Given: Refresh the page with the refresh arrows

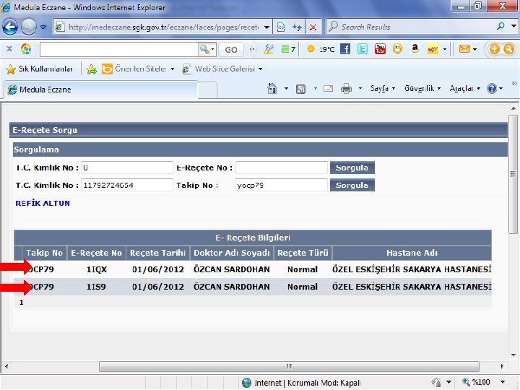Looking at the screenshot, I should (x=297, y=27).
